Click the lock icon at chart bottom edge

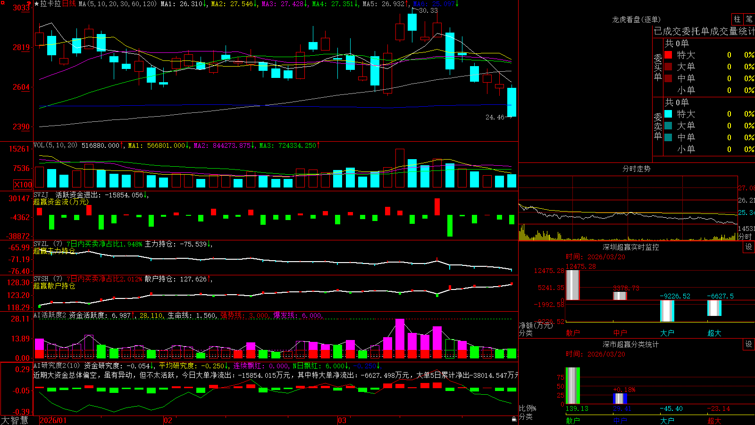click(x=514, y=419)
